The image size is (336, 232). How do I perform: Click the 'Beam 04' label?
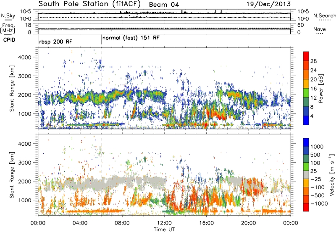pos(164,5)
